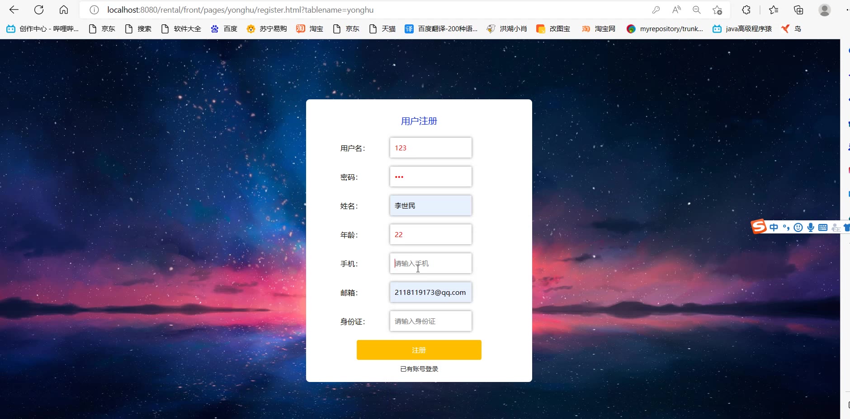Open the 淘宝网 bookmark
The width and height of the screenshot is (850, 419).
tap(598, 29)
